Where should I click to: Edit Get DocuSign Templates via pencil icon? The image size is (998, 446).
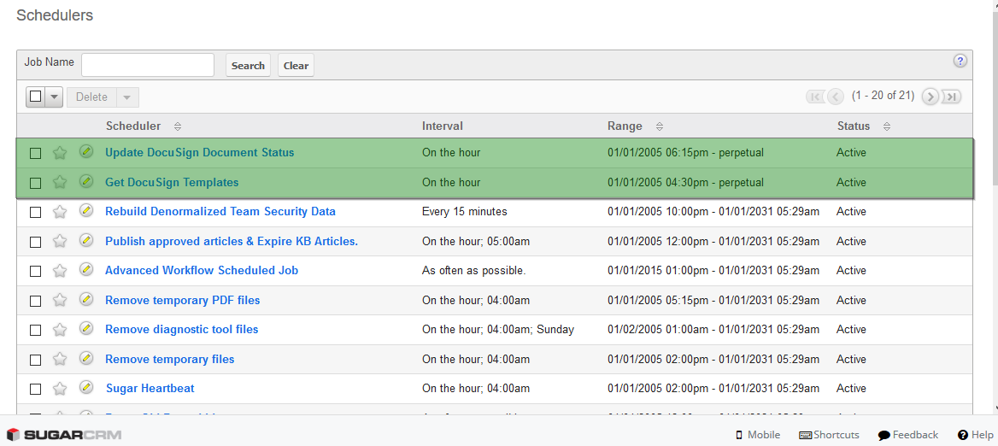[86, 181]
